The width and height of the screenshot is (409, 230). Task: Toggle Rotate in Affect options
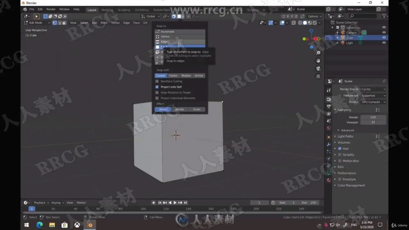pos(180,109)
